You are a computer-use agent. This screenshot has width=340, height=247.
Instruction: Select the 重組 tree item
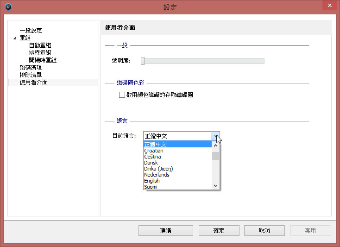point(25,38)
